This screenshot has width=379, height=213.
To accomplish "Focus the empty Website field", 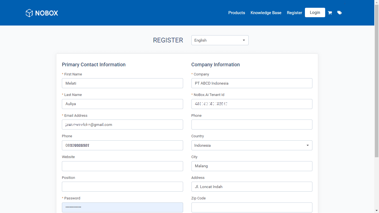I will tap(122, 166).
